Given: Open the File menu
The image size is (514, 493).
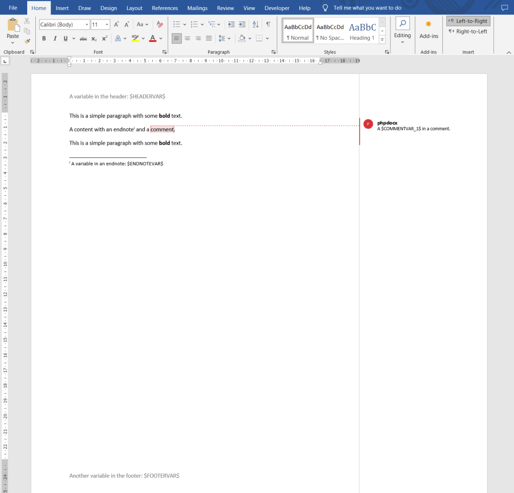Looking at the screenshot, I should [x=13, y=8].
